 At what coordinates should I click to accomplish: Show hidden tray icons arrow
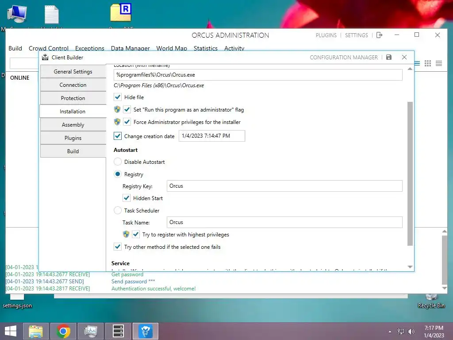click(x=390, y=332)
